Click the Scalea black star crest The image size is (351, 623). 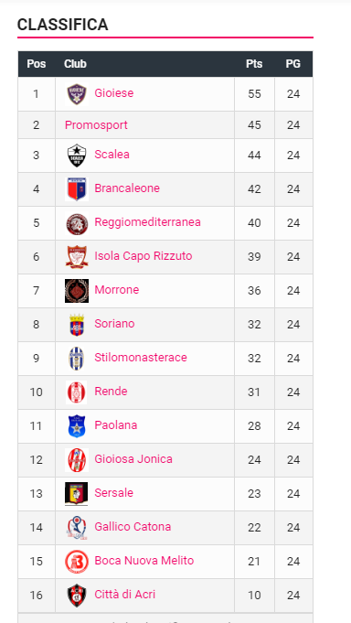coord(77,156)
